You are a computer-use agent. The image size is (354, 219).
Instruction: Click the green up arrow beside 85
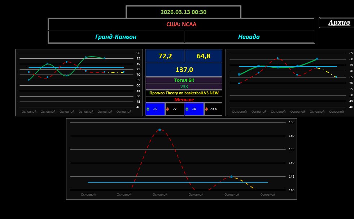[148, 109]
